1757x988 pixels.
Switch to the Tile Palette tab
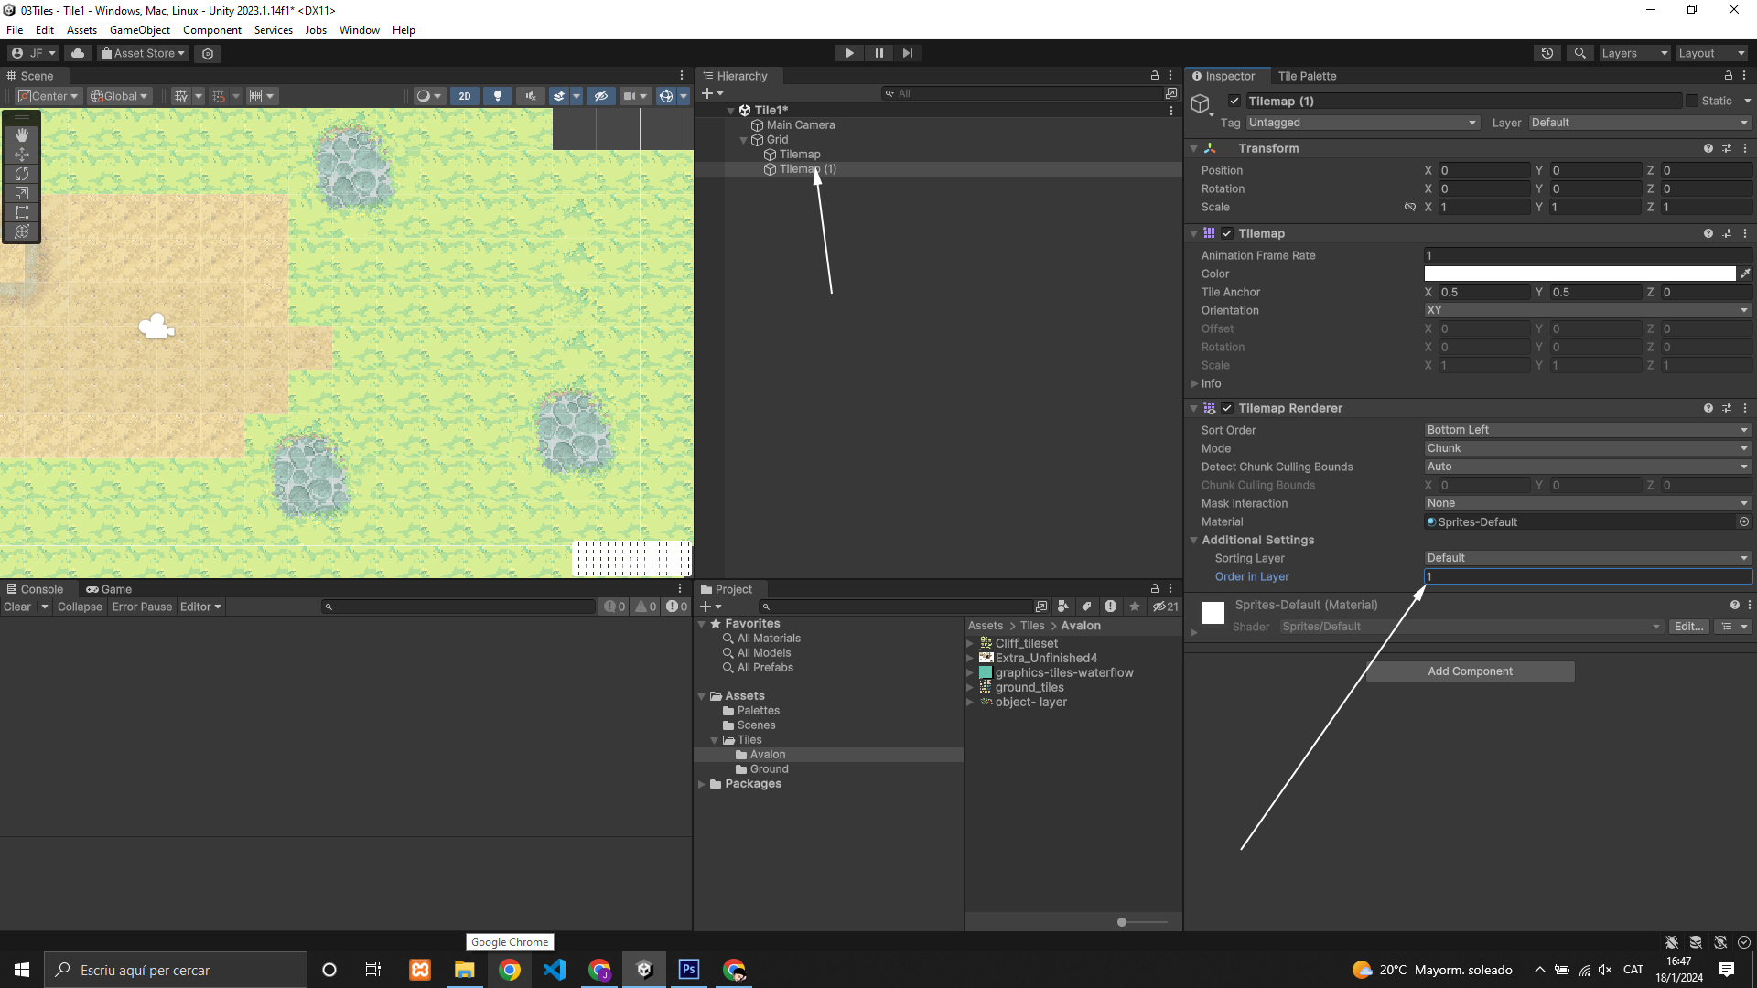[x=1307, y=76]
